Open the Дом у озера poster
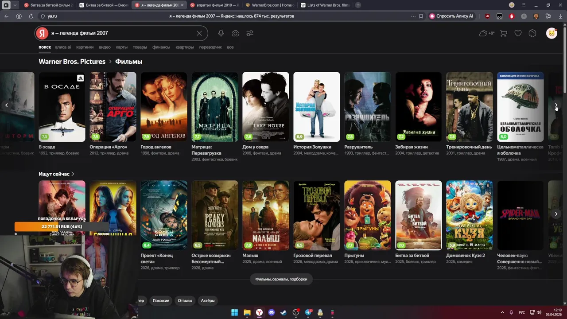Image resolution: width=567 pixels, height=319 pixels. [266, 107]
